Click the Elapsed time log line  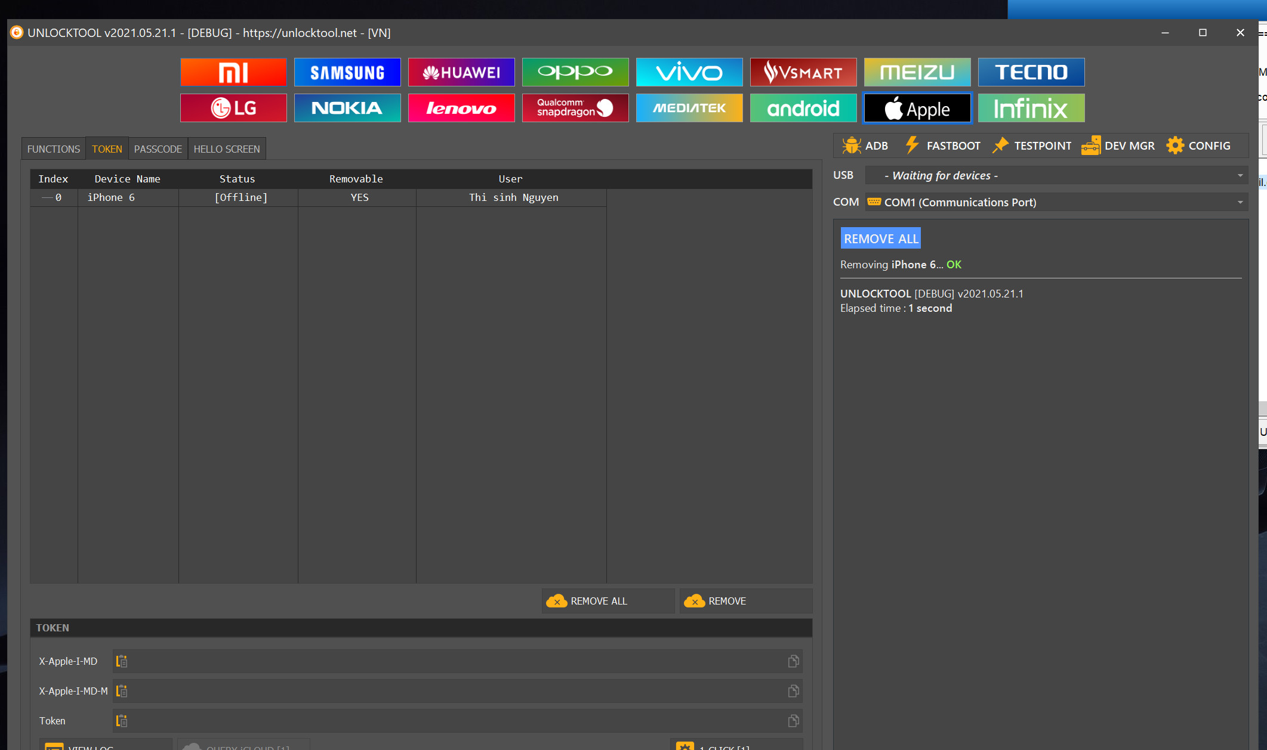pos(896,308)
